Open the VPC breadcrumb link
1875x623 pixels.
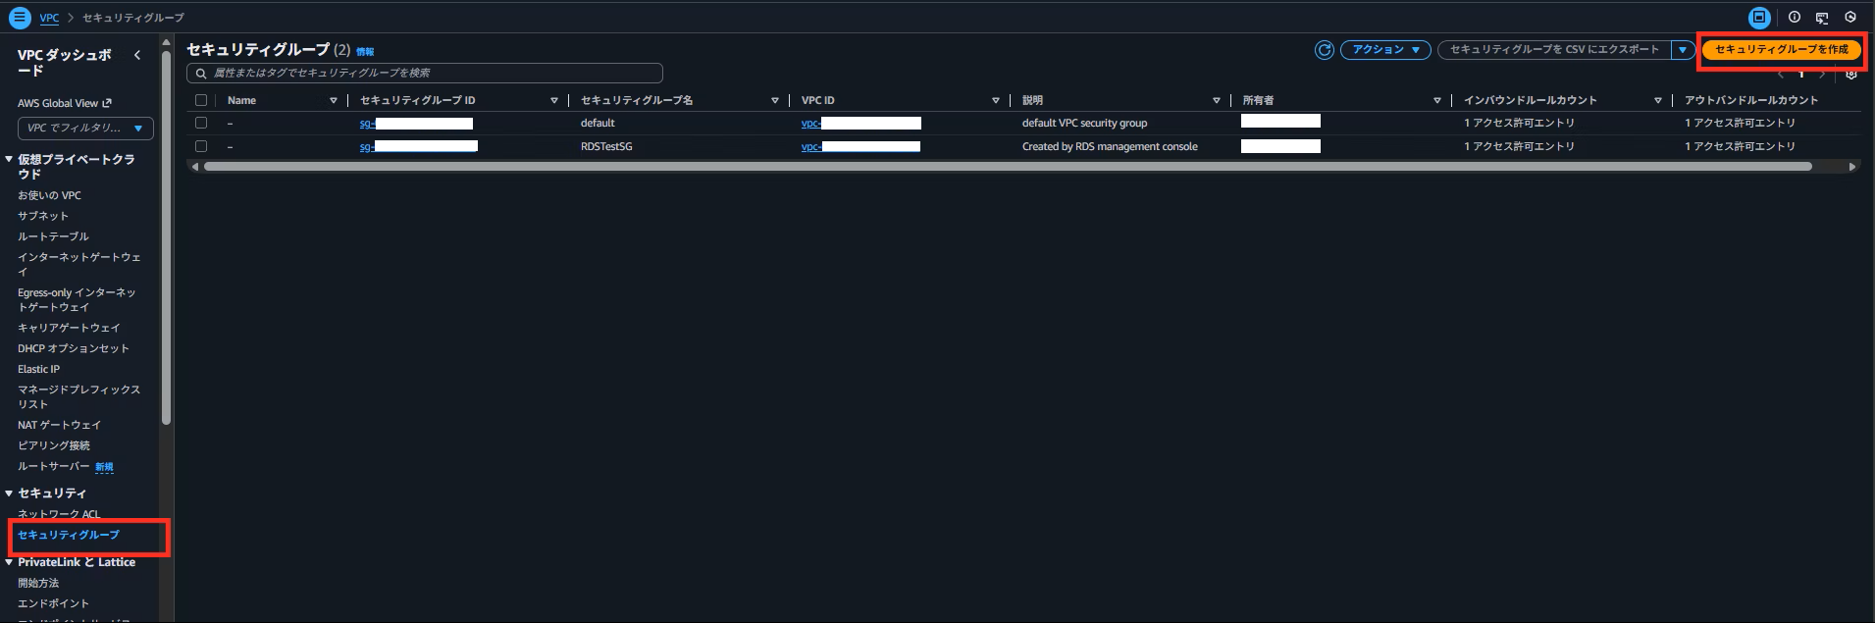pyautogui.click(x=49, y=18)
